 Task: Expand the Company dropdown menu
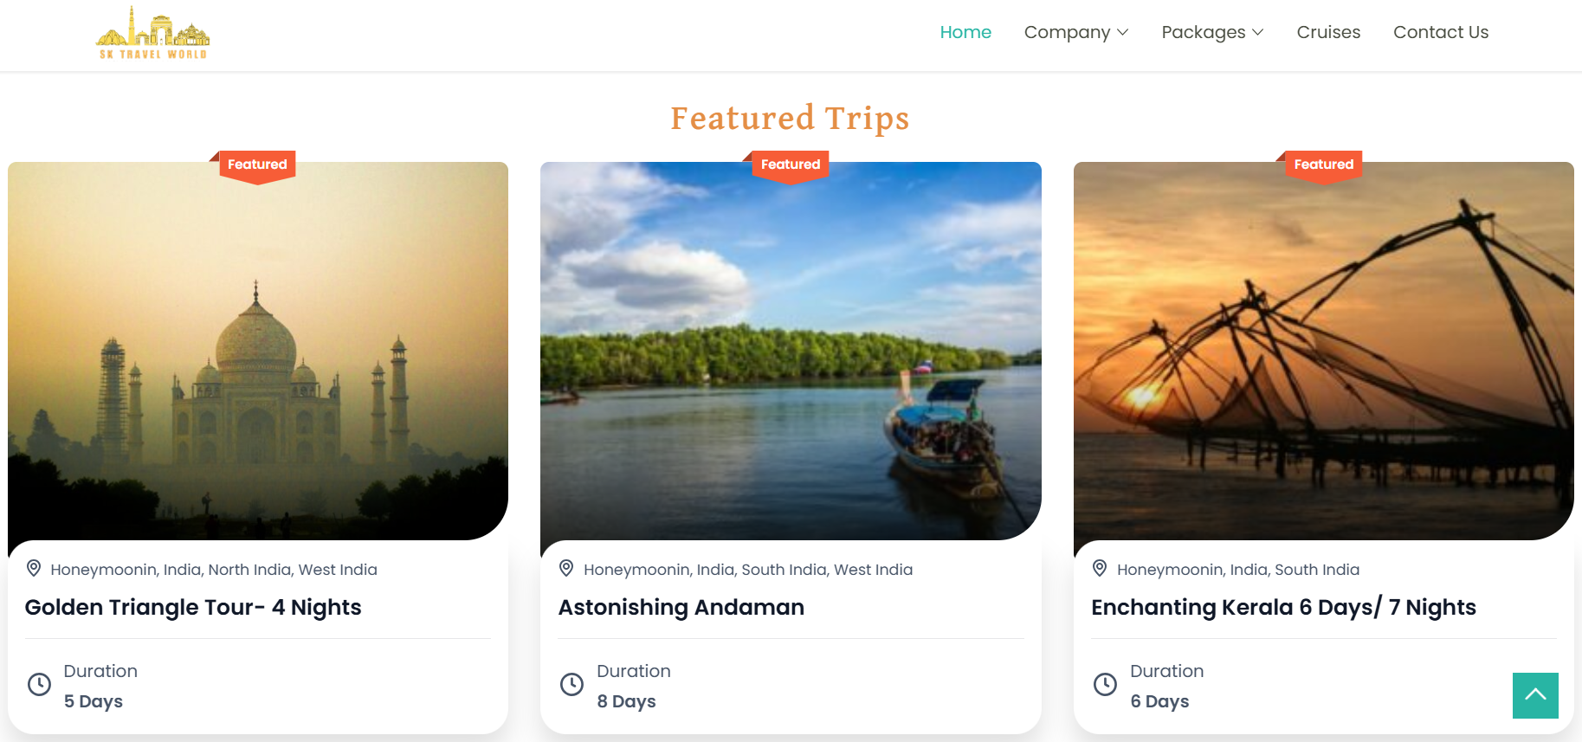1075,32
